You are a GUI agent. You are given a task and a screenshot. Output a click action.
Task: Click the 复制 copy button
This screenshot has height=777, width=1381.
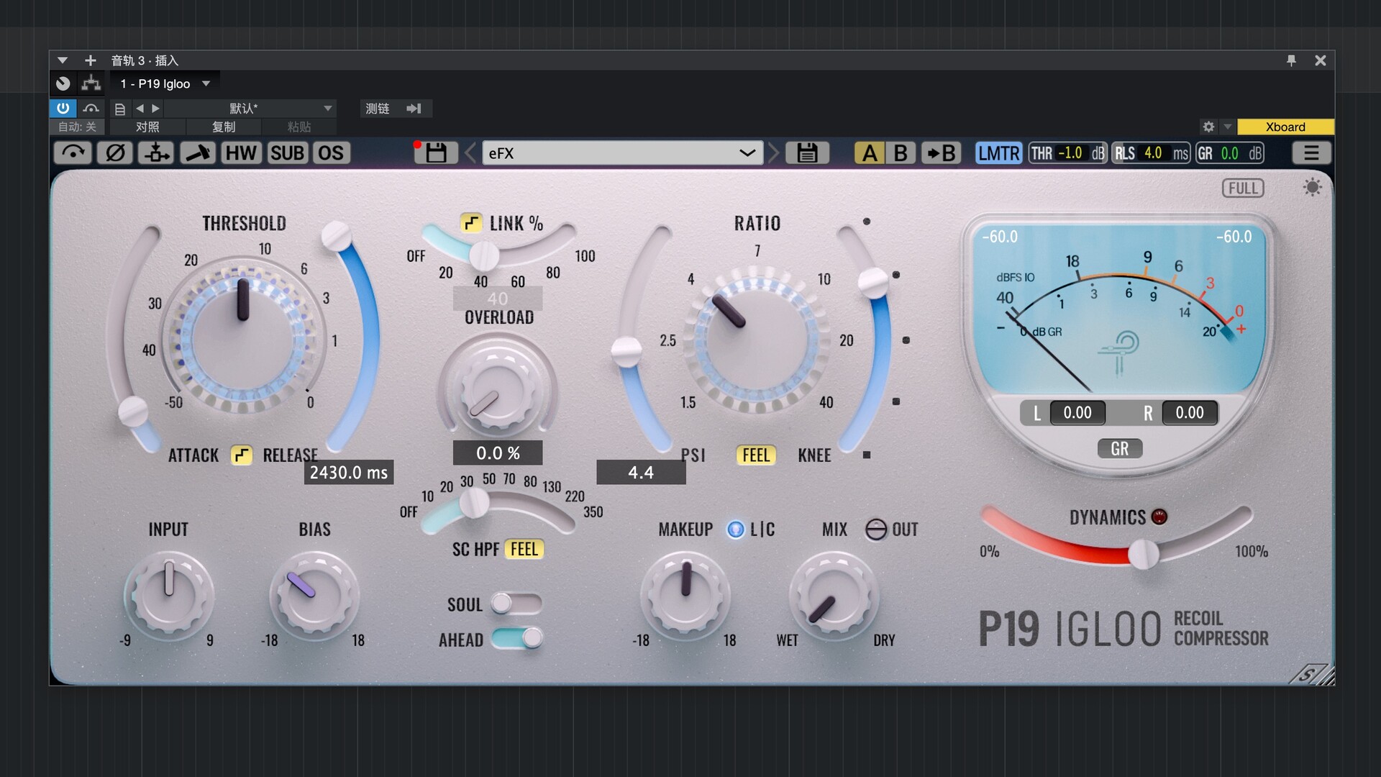[x=224, y=127]
